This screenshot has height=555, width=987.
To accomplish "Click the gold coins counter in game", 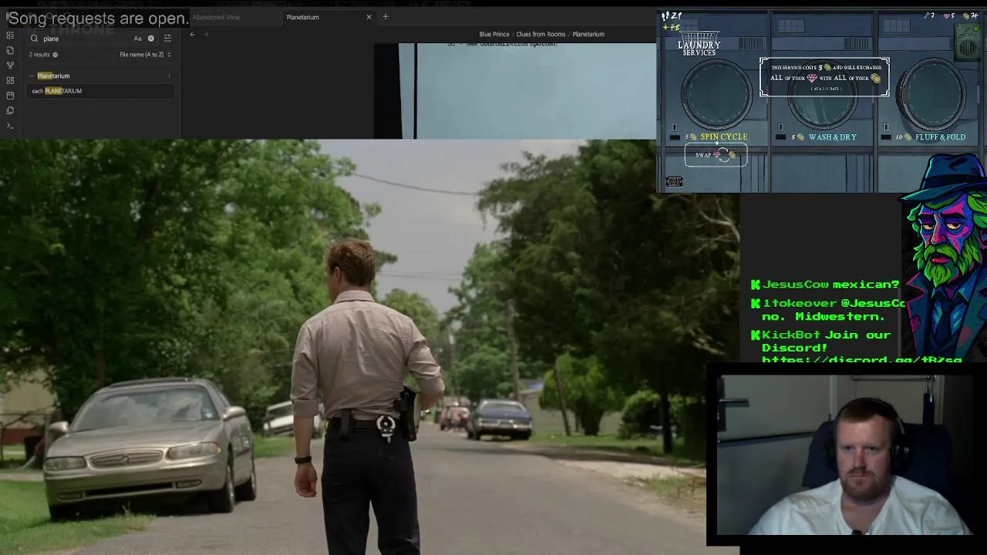I will [x=971, y=15].
